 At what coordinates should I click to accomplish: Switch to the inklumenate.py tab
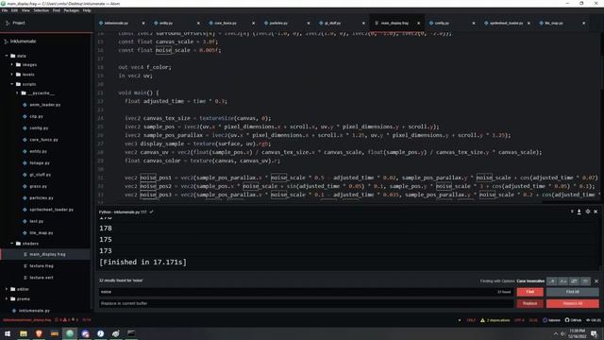[123, 23]
